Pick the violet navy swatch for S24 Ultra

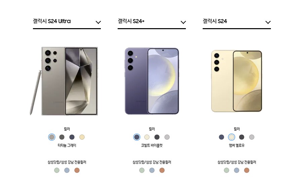click(x=72, y=137)
